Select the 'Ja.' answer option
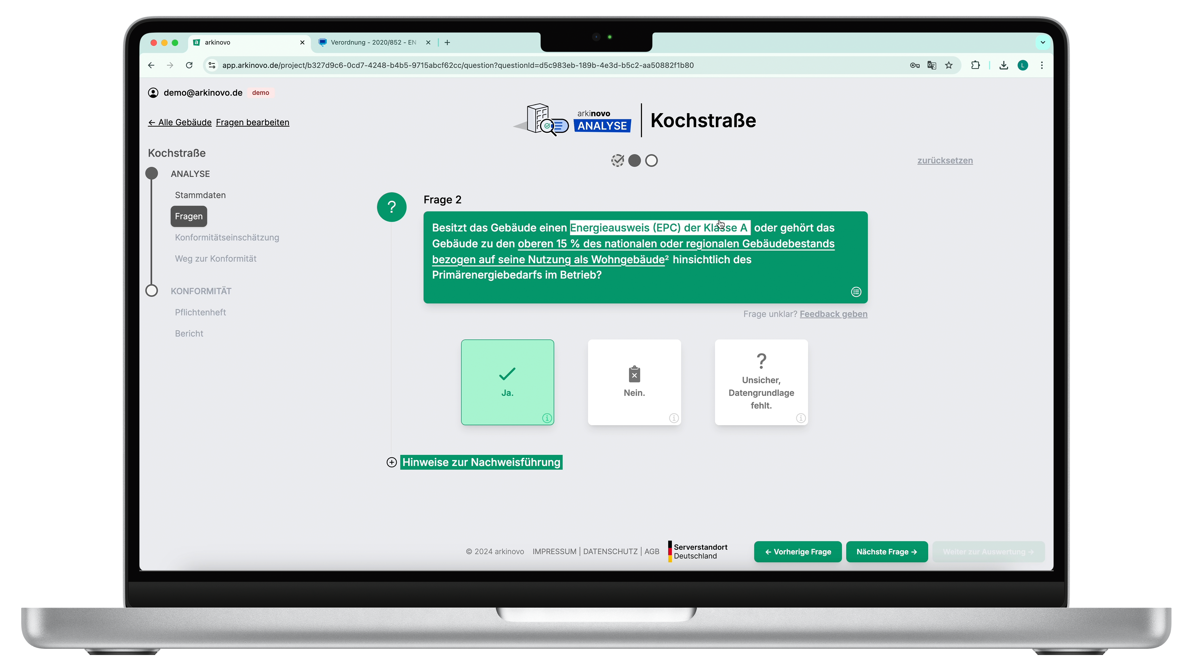1193x662 pixels. 507,382
